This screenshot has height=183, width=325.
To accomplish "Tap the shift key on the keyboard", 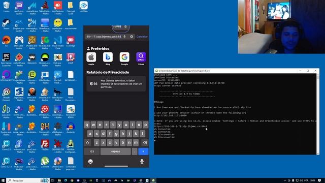I will click(x=87, y=143).
